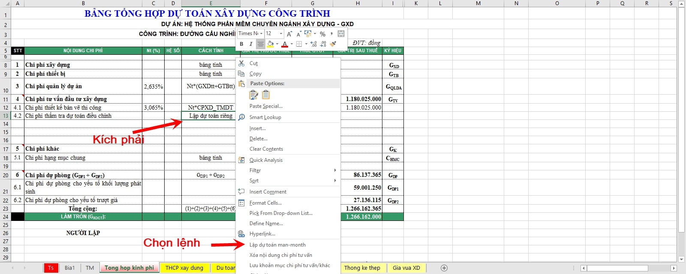
Task: Click the Borders icon in the mini toolbar
Action: click(x=299, y=44)
